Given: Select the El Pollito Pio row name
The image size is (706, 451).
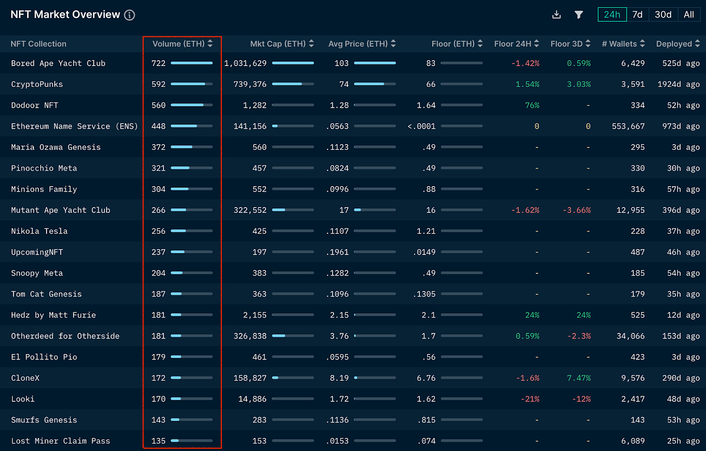Looking at the screenshot, I should [x=44, y=357].
